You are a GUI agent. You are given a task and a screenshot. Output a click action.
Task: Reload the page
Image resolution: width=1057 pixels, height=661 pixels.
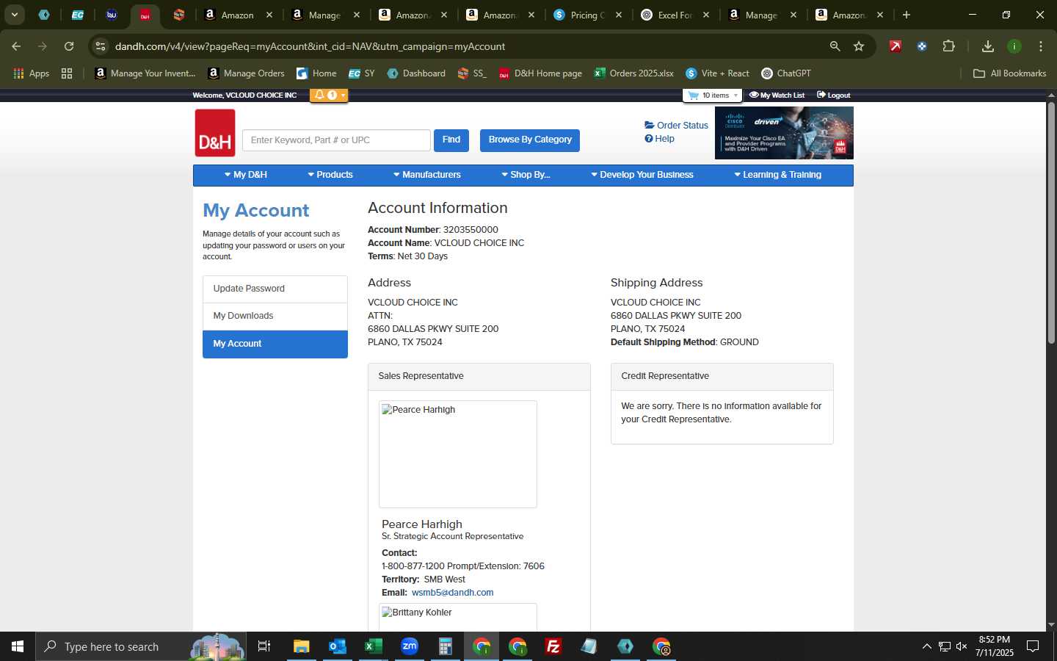coord(69,46)
